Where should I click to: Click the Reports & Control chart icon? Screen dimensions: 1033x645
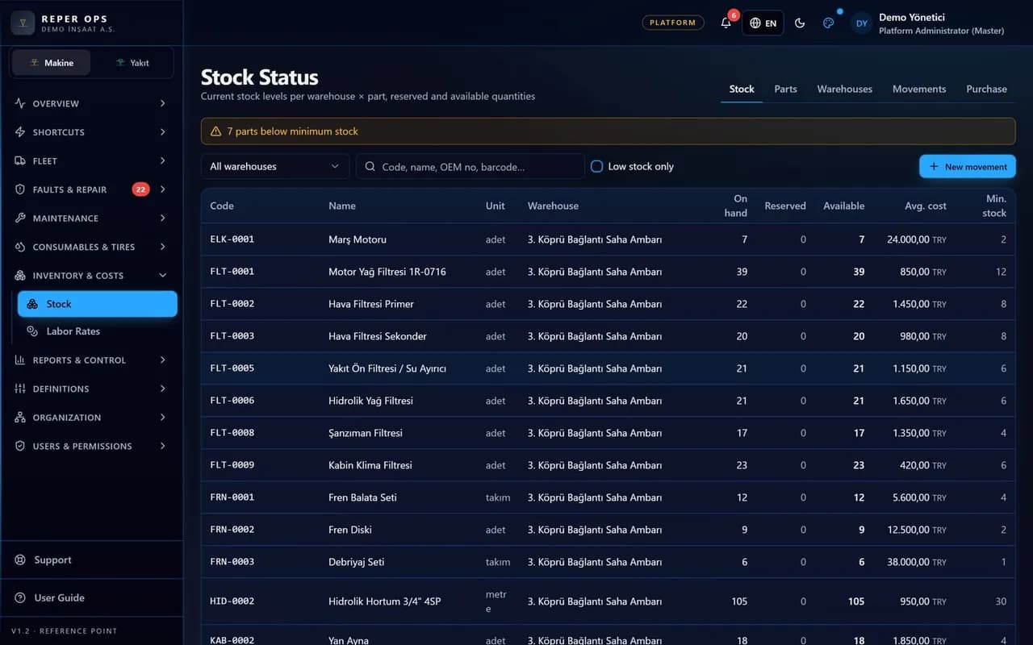pyautogui.click(x=20, y=360)
